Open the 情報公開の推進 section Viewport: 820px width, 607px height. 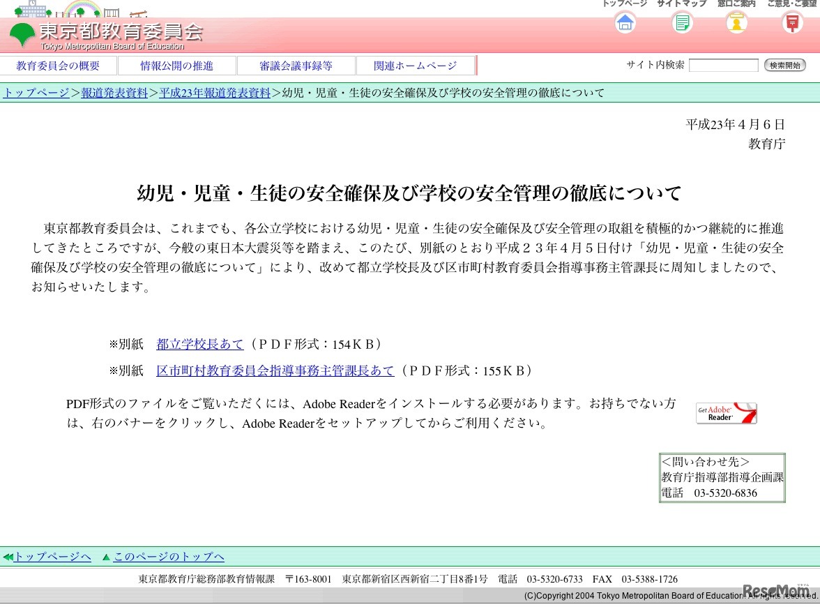(x=177, y=65)
